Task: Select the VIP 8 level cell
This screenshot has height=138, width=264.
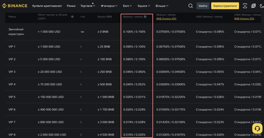Action: coord(12,135)
